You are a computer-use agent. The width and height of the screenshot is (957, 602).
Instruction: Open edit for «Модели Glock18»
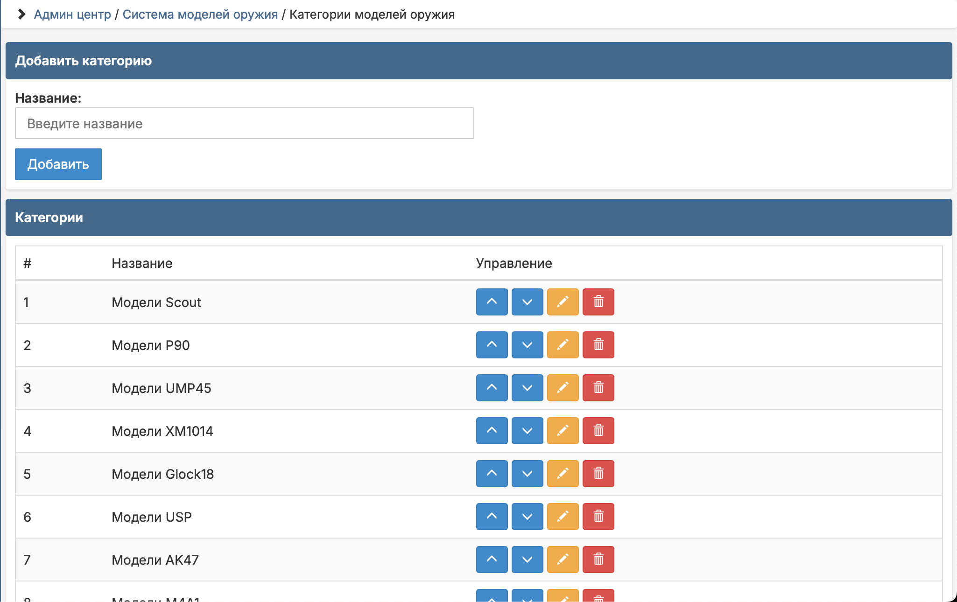[x=563, y=474]
